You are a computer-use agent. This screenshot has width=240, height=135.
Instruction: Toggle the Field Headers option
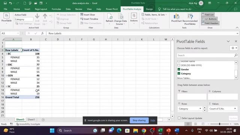[210, 23]
